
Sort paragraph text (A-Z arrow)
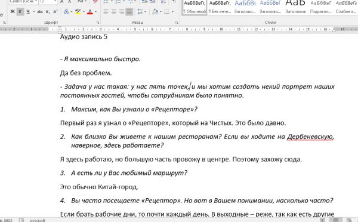[x=163, y=2]
